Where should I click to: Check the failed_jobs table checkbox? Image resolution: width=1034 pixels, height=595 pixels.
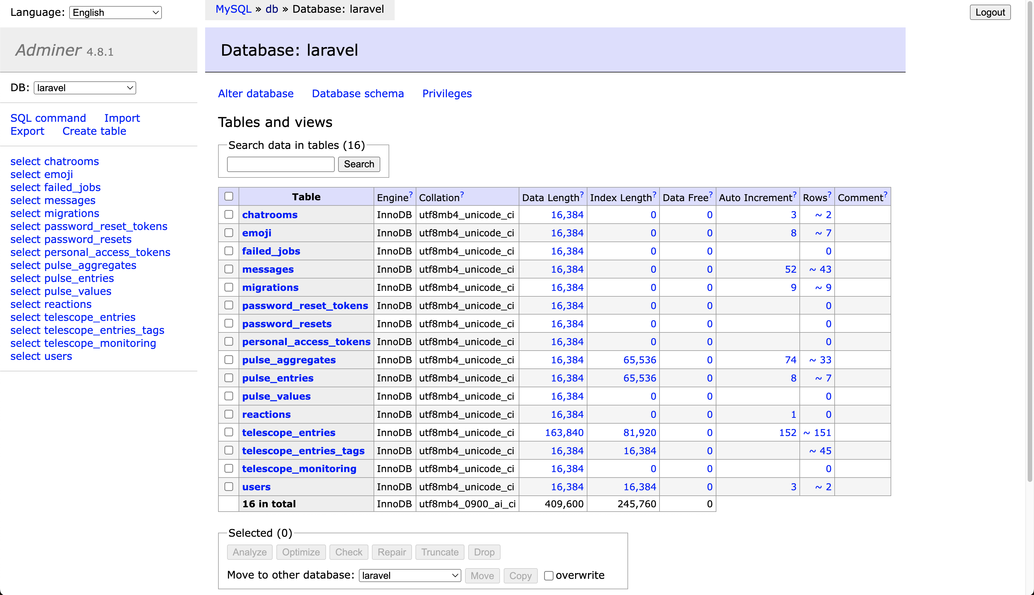tap(229, 251)
